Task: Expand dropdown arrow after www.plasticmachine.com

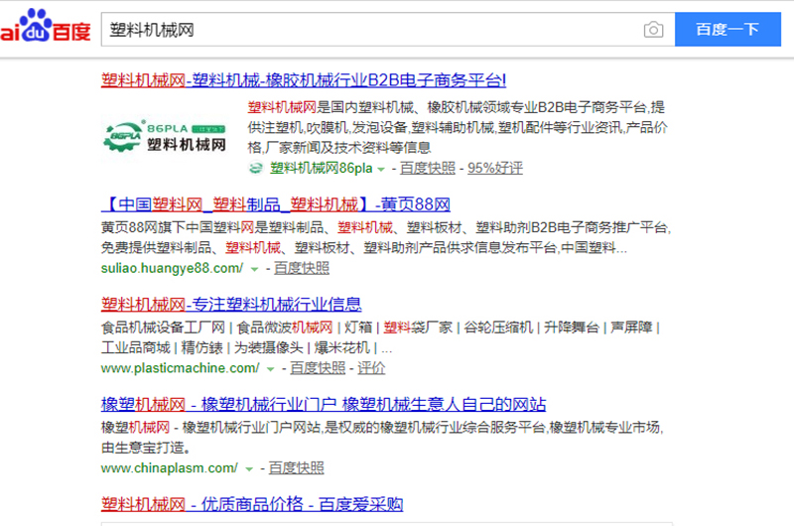Action: 271,368
